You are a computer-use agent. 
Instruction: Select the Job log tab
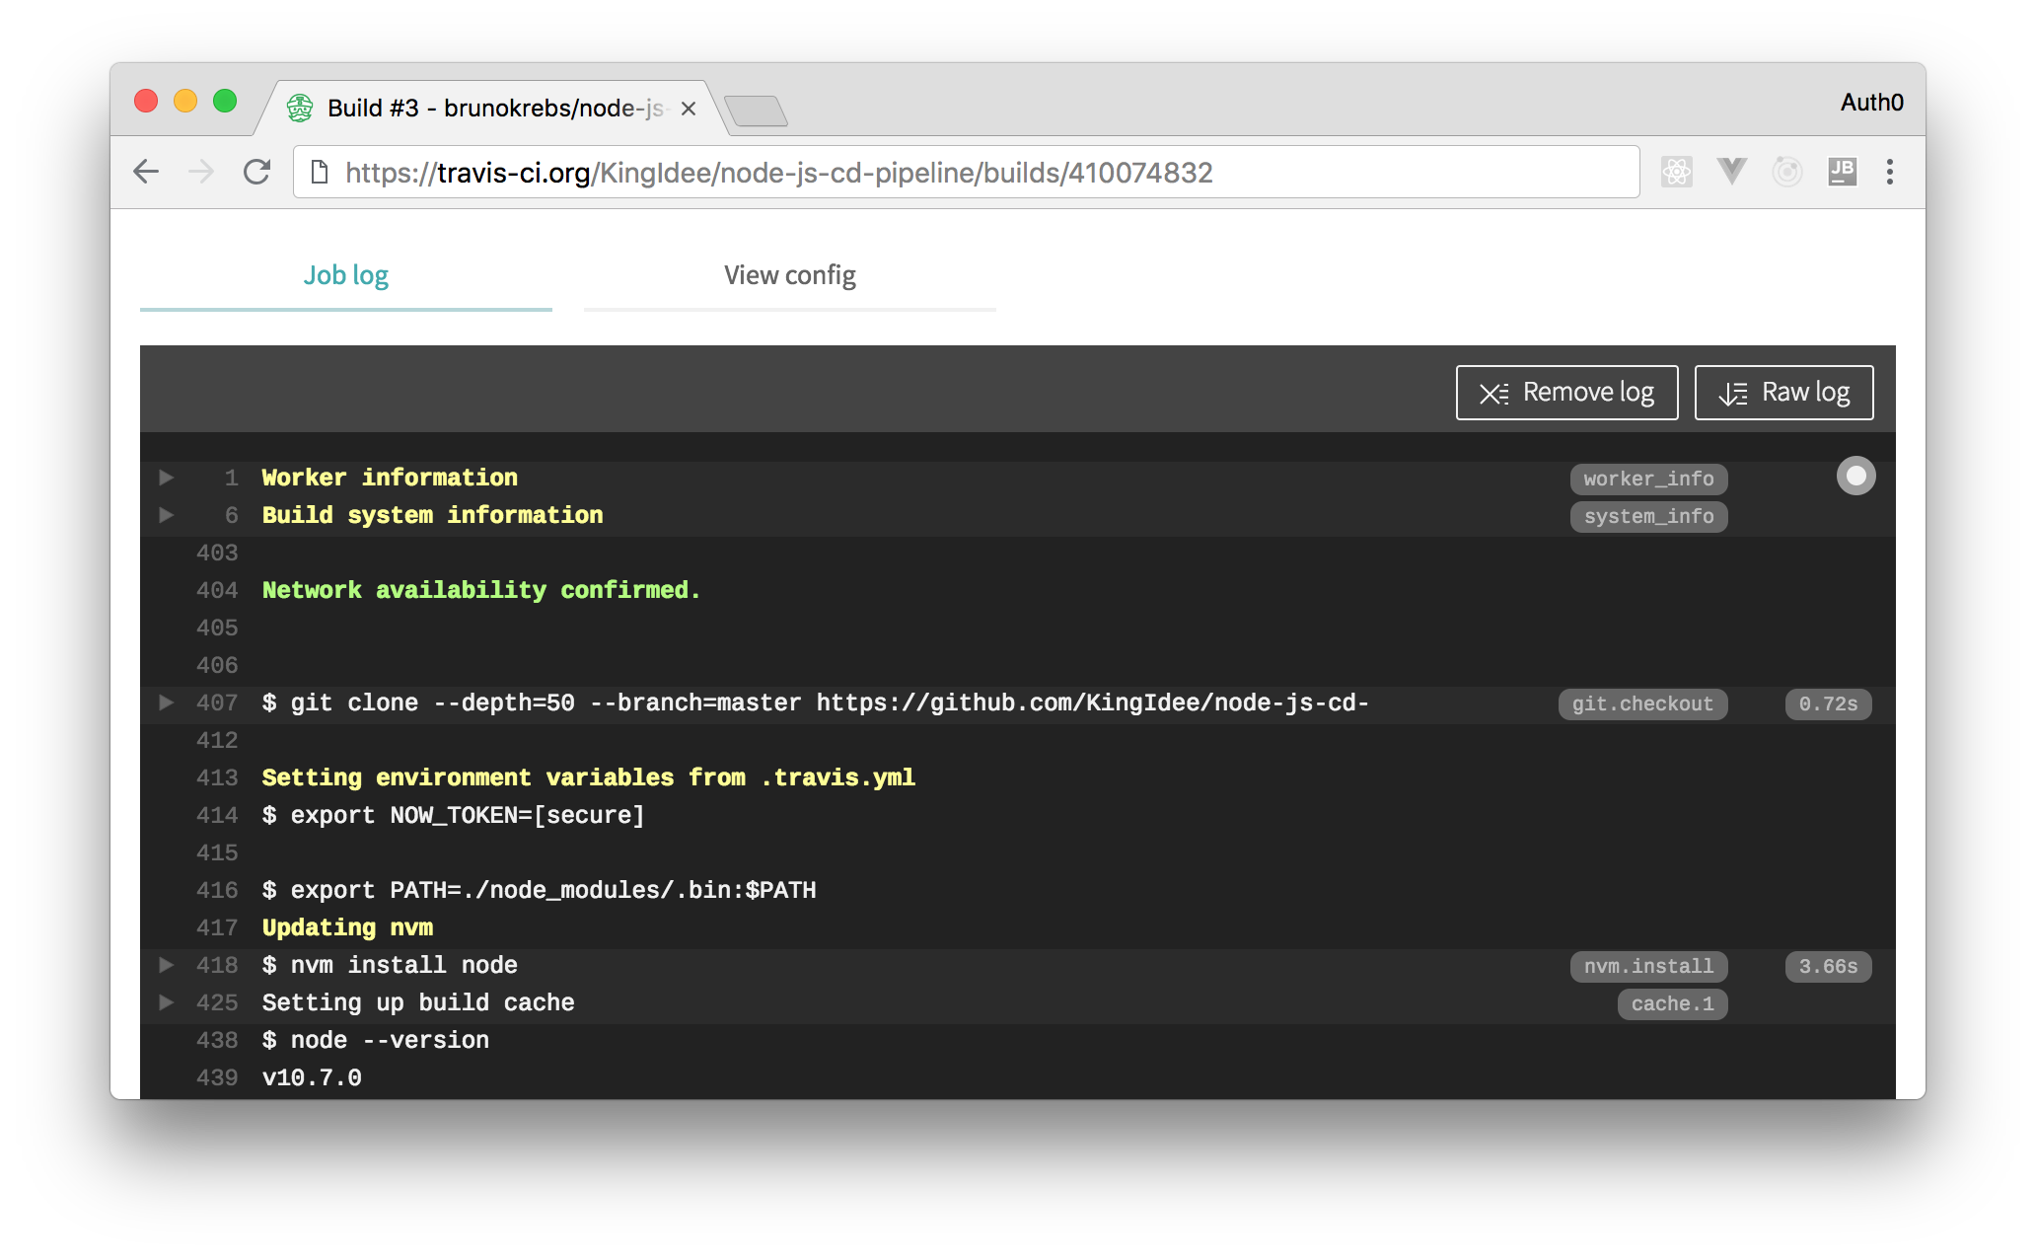point(345,275)
